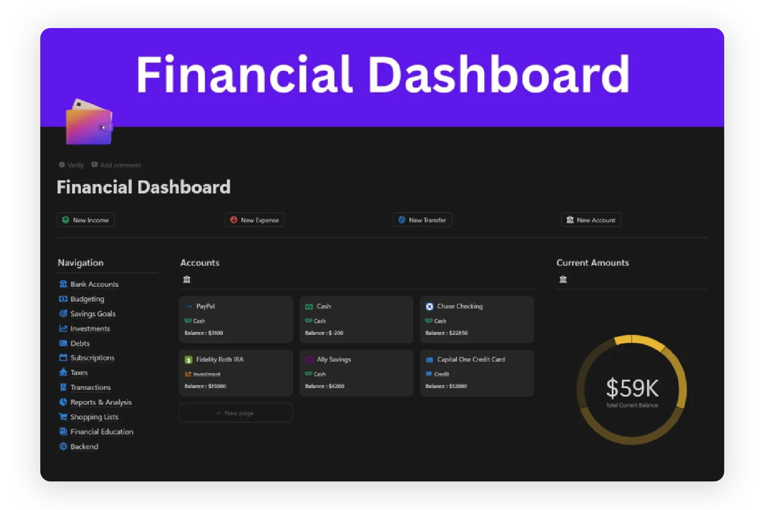Click PayPal Balance : $3100 text

pyautogui.click(x=204, y=333)
